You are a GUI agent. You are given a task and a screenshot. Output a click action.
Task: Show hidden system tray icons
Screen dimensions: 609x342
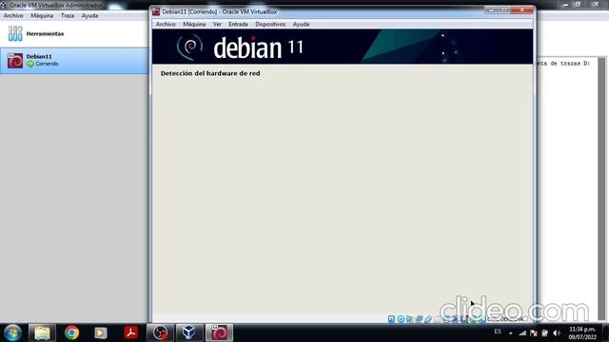510,333
